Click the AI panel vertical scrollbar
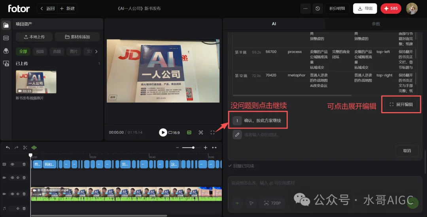 coord(425,162)
